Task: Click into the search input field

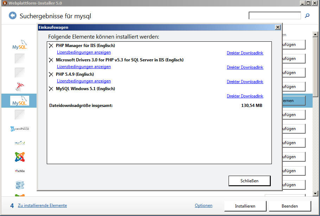Action: point(275,15)
